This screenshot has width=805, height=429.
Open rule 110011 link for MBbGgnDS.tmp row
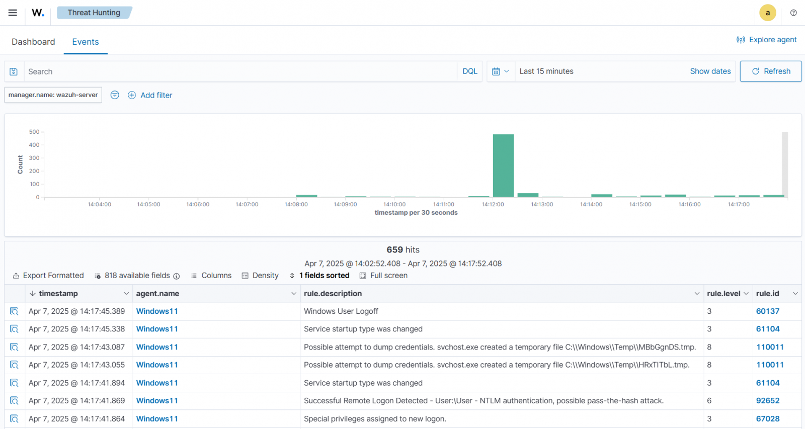point(770,347)
